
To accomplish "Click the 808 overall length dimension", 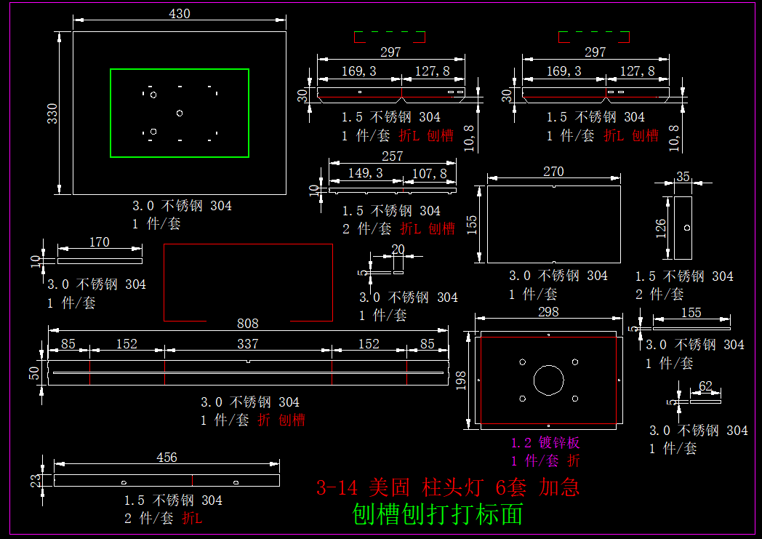I will pos(247,323).
